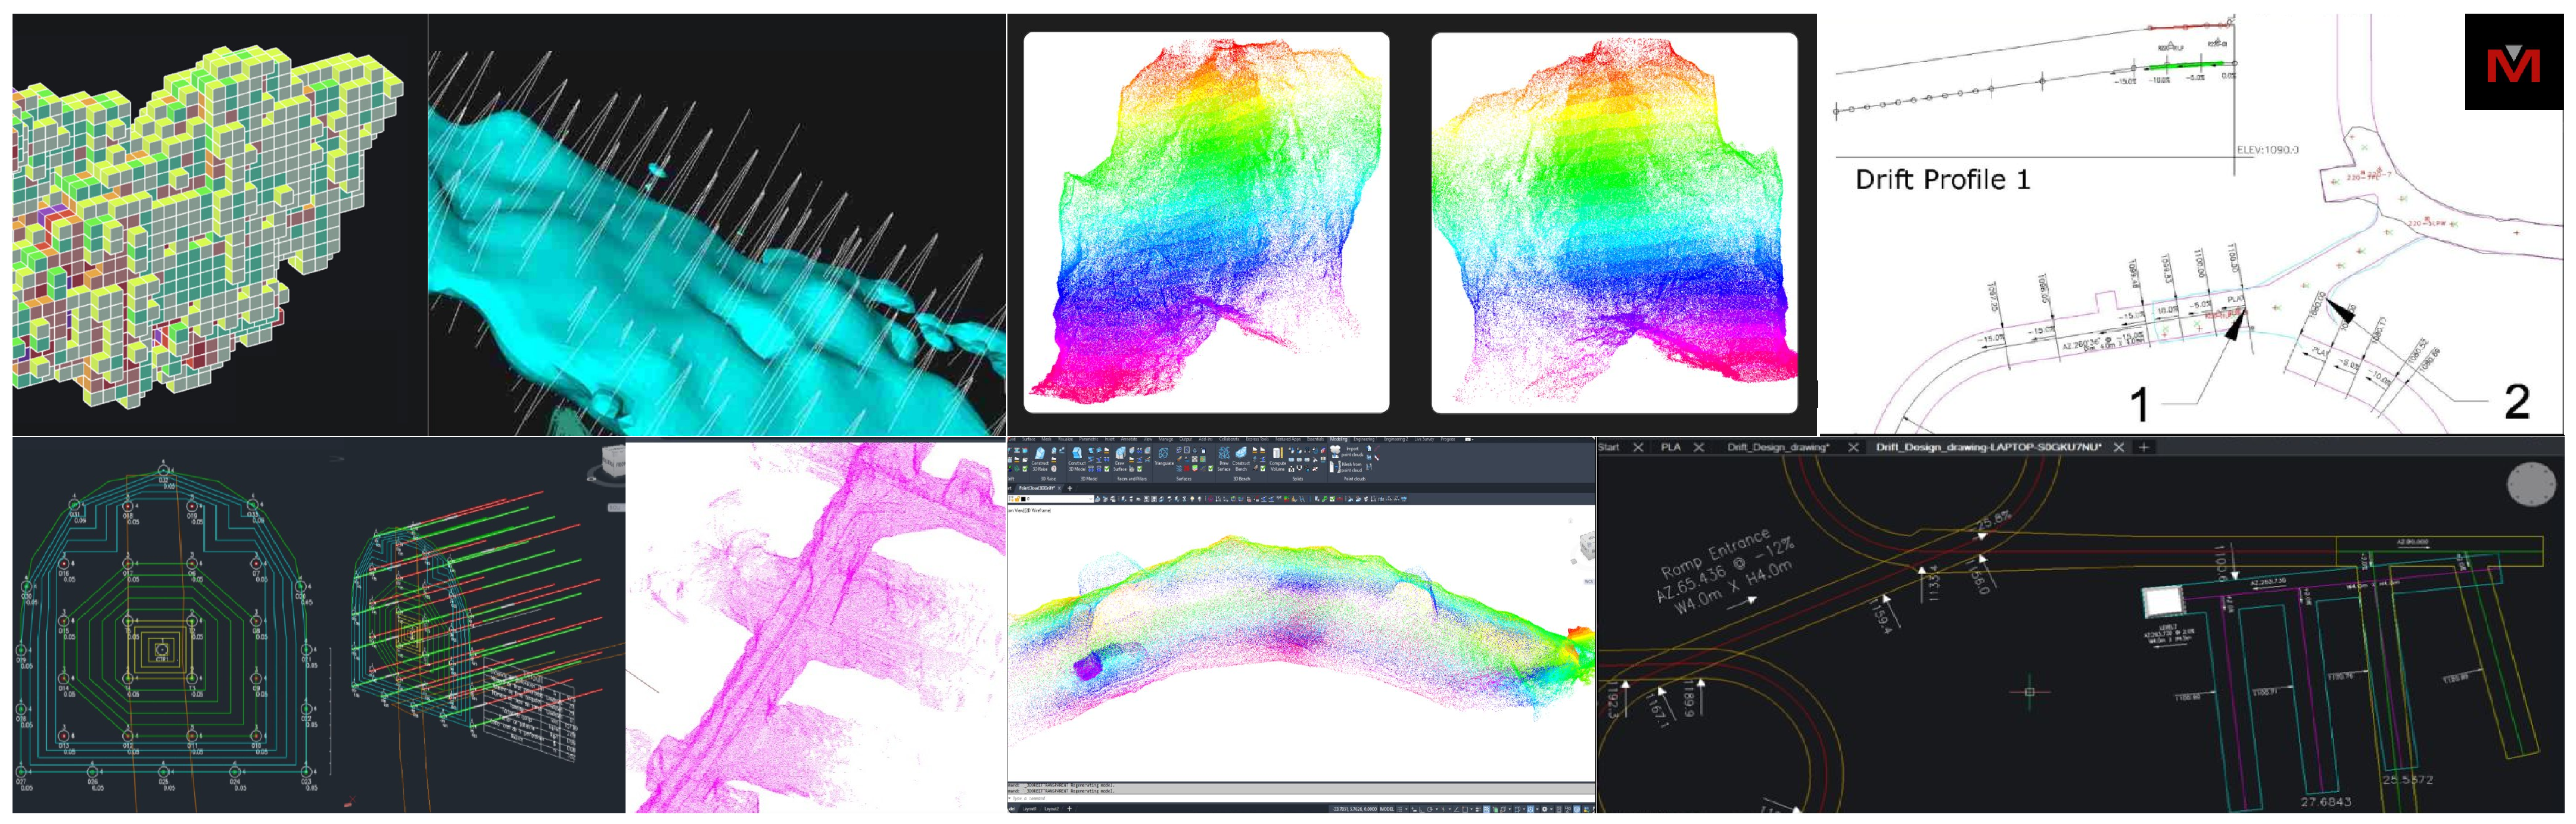Click the MODEL status bar button
2576x824 pixels.
click(x=1387, y=809)
